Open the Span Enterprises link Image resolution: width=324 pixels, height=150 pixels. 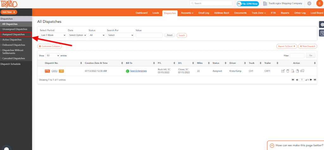point(139,71)
